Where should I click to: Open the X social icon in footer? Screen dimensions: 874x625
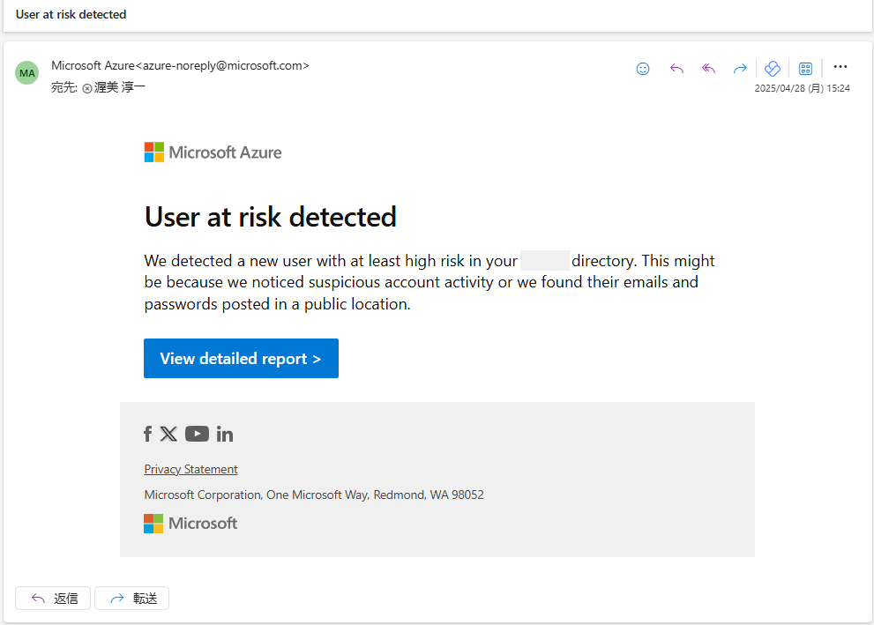(168, 434)
